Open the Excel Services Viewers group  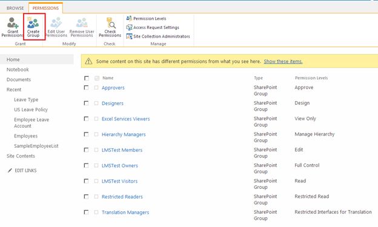click(125, 119)
